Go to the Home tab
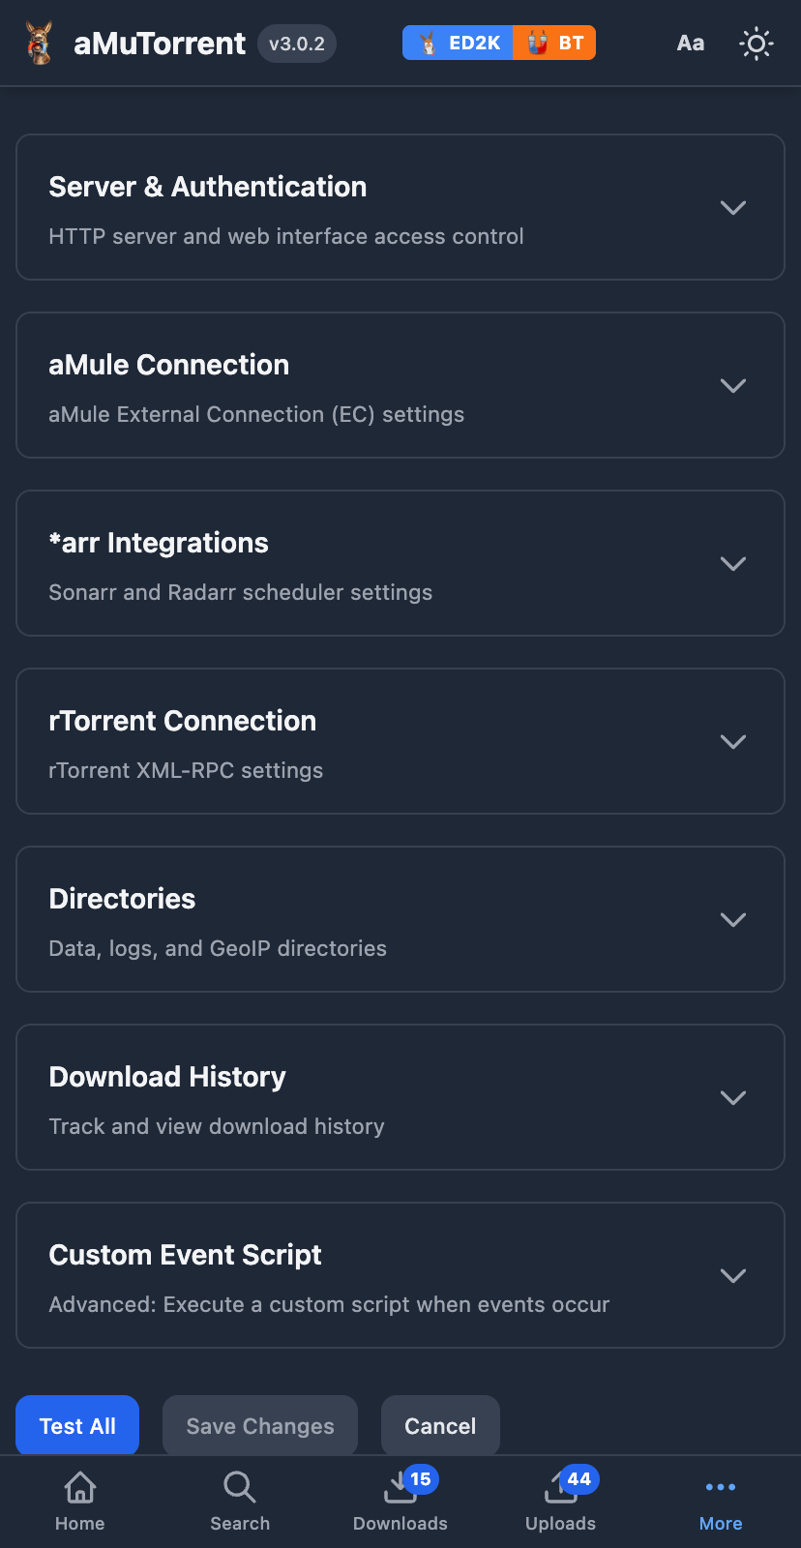This screenshot has height=1548, width=801. tap(79, 1502)
